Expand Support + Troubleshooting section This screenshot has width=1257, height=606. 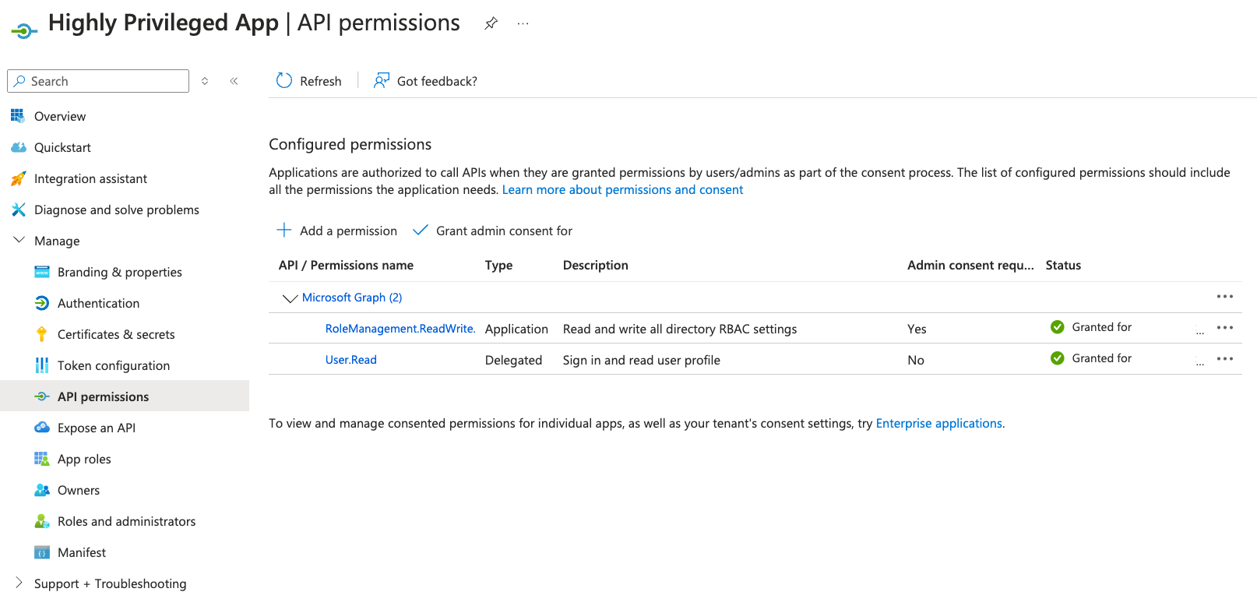coord(19,583)
